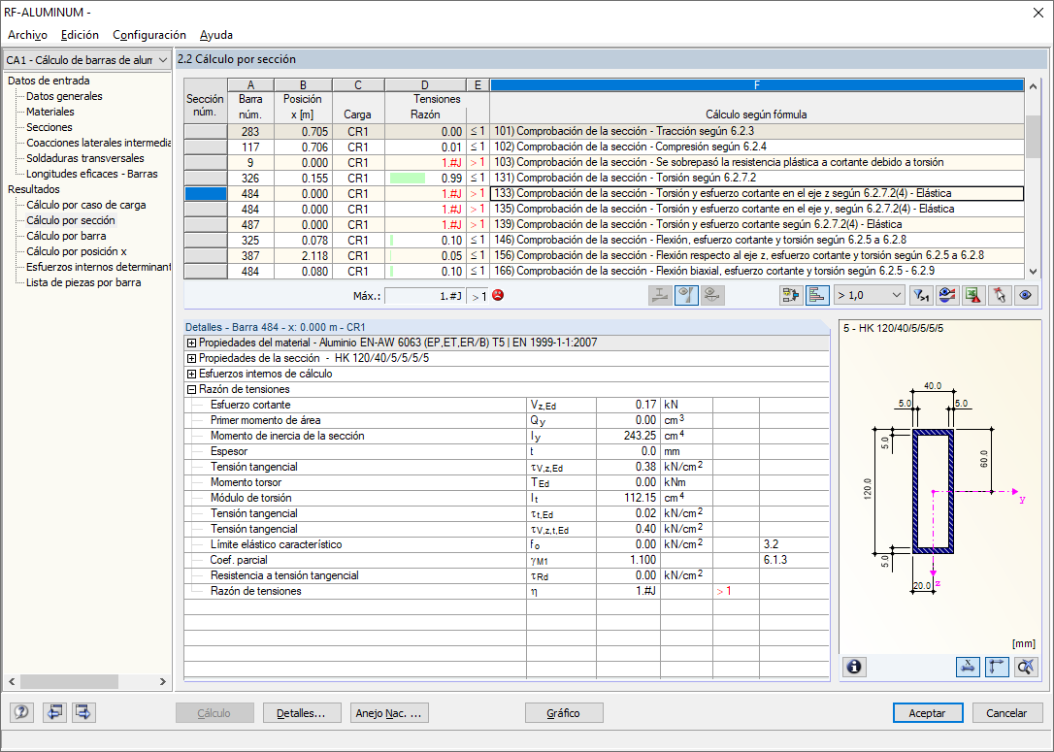Click the view mode eye icon
1054x752 pixels.
point(1026,296)
